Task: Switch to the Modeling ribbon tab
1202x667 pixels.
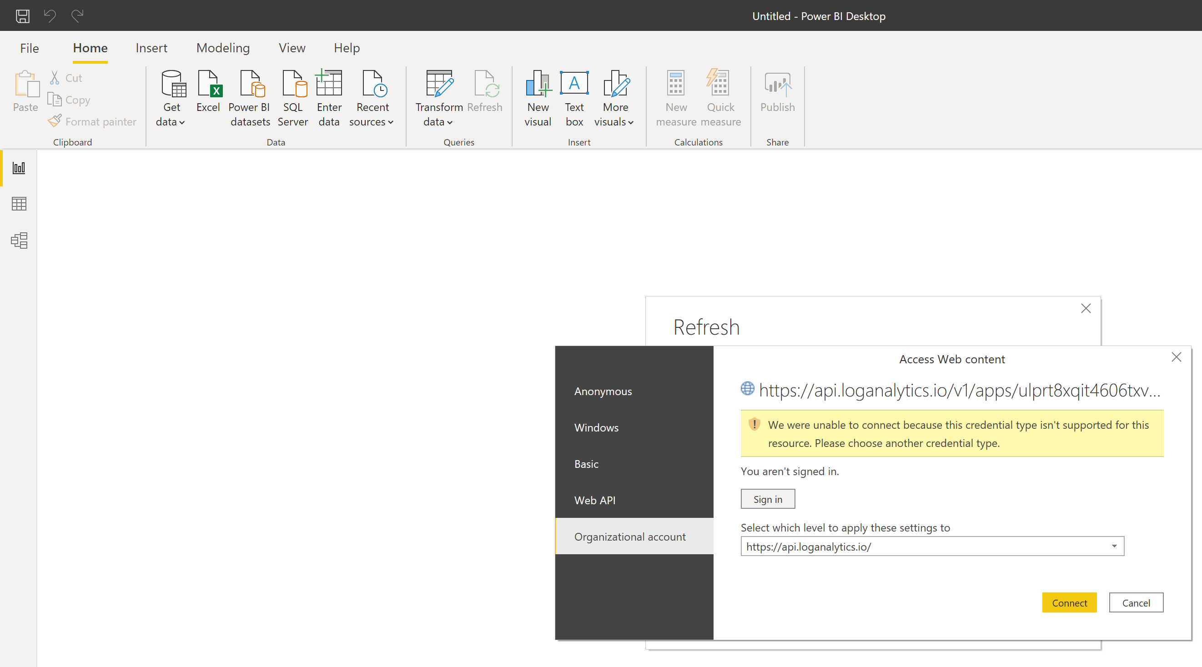Action: [223, 48]
